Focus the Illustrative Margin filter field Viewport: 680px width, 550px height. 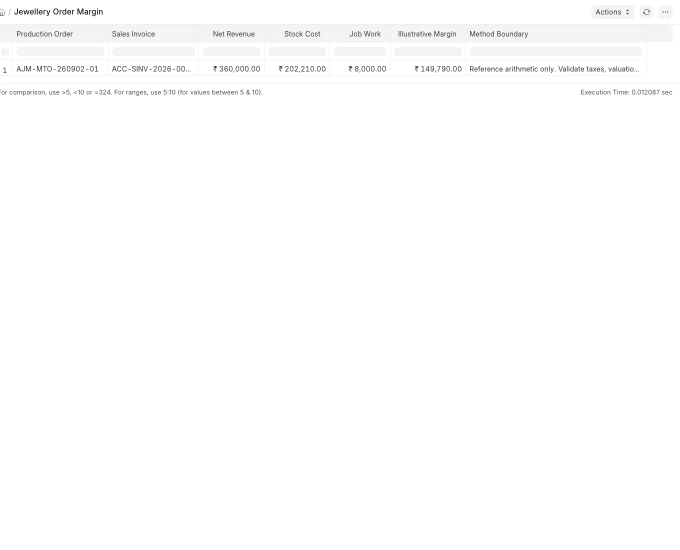(x=428, y=51)
